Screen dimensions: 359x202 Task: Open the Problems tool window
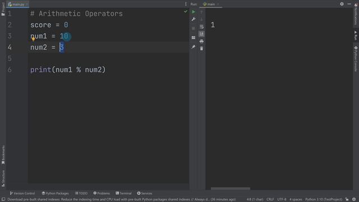click(102, 194)
